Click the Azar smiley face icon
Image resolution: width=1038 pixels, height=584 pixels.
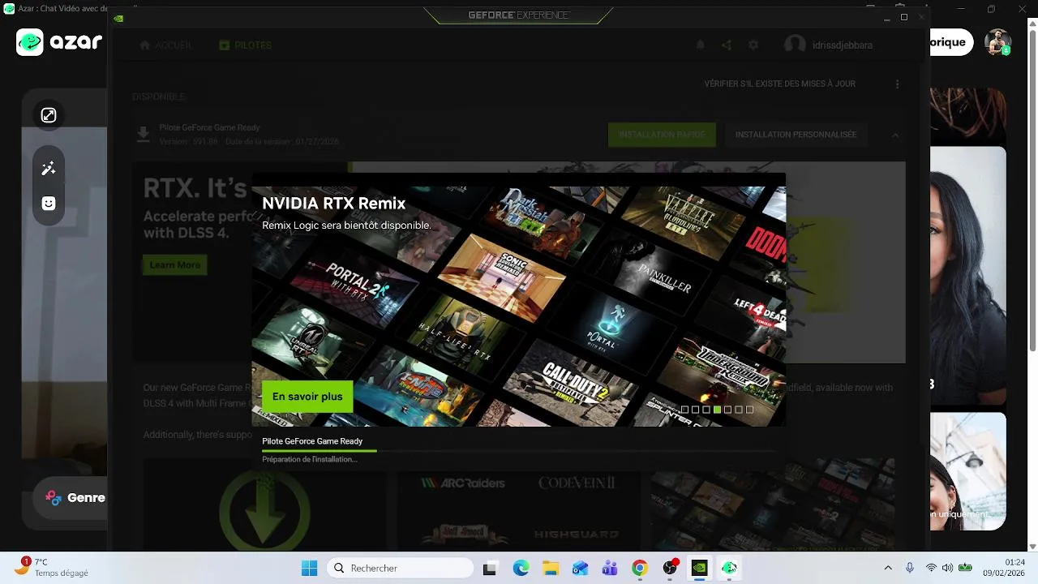49,204
